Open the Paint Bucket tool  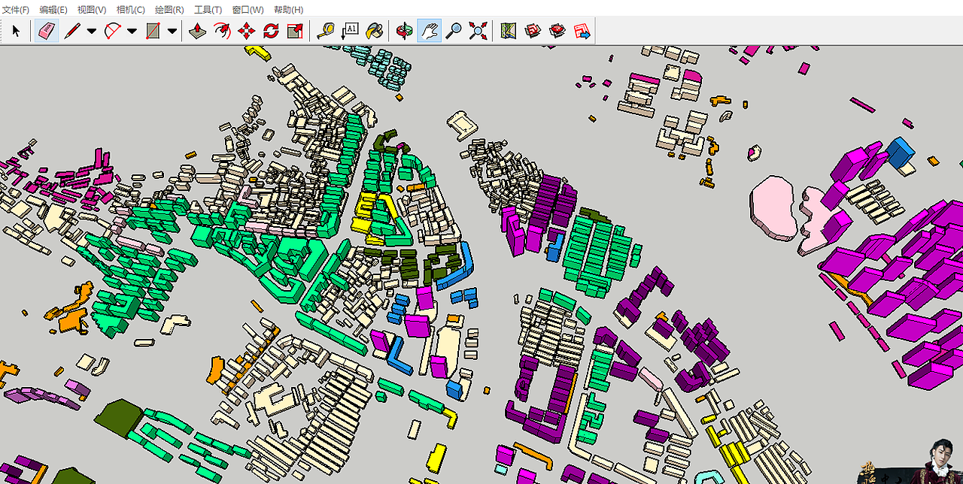click(x=374, y=31)
